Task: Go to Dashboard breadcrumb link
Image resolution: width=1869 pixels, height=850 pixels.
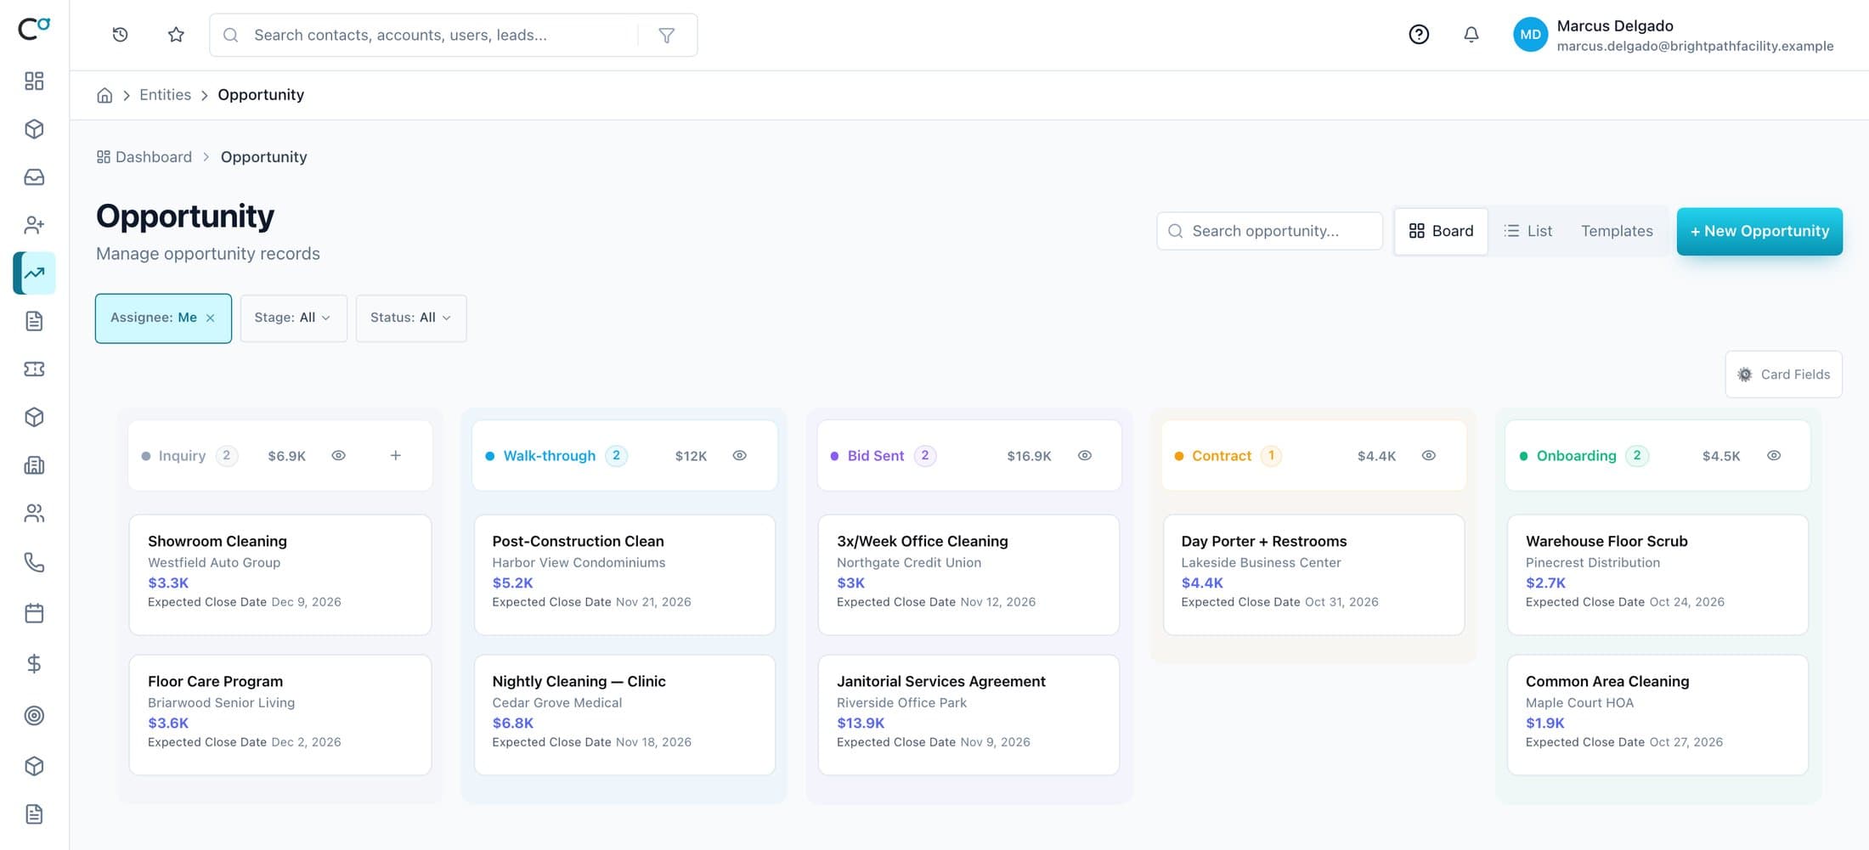Action: (144, 157)
